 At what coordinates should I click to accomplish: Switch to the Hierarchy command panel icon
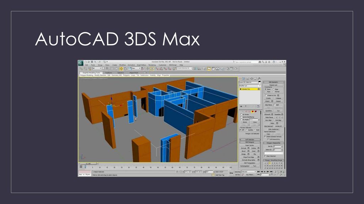click(x=247, y=79)
